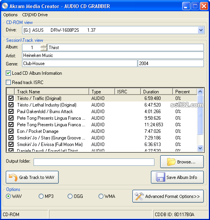Click duration 7:29:186 in track list

pos(152,138)
